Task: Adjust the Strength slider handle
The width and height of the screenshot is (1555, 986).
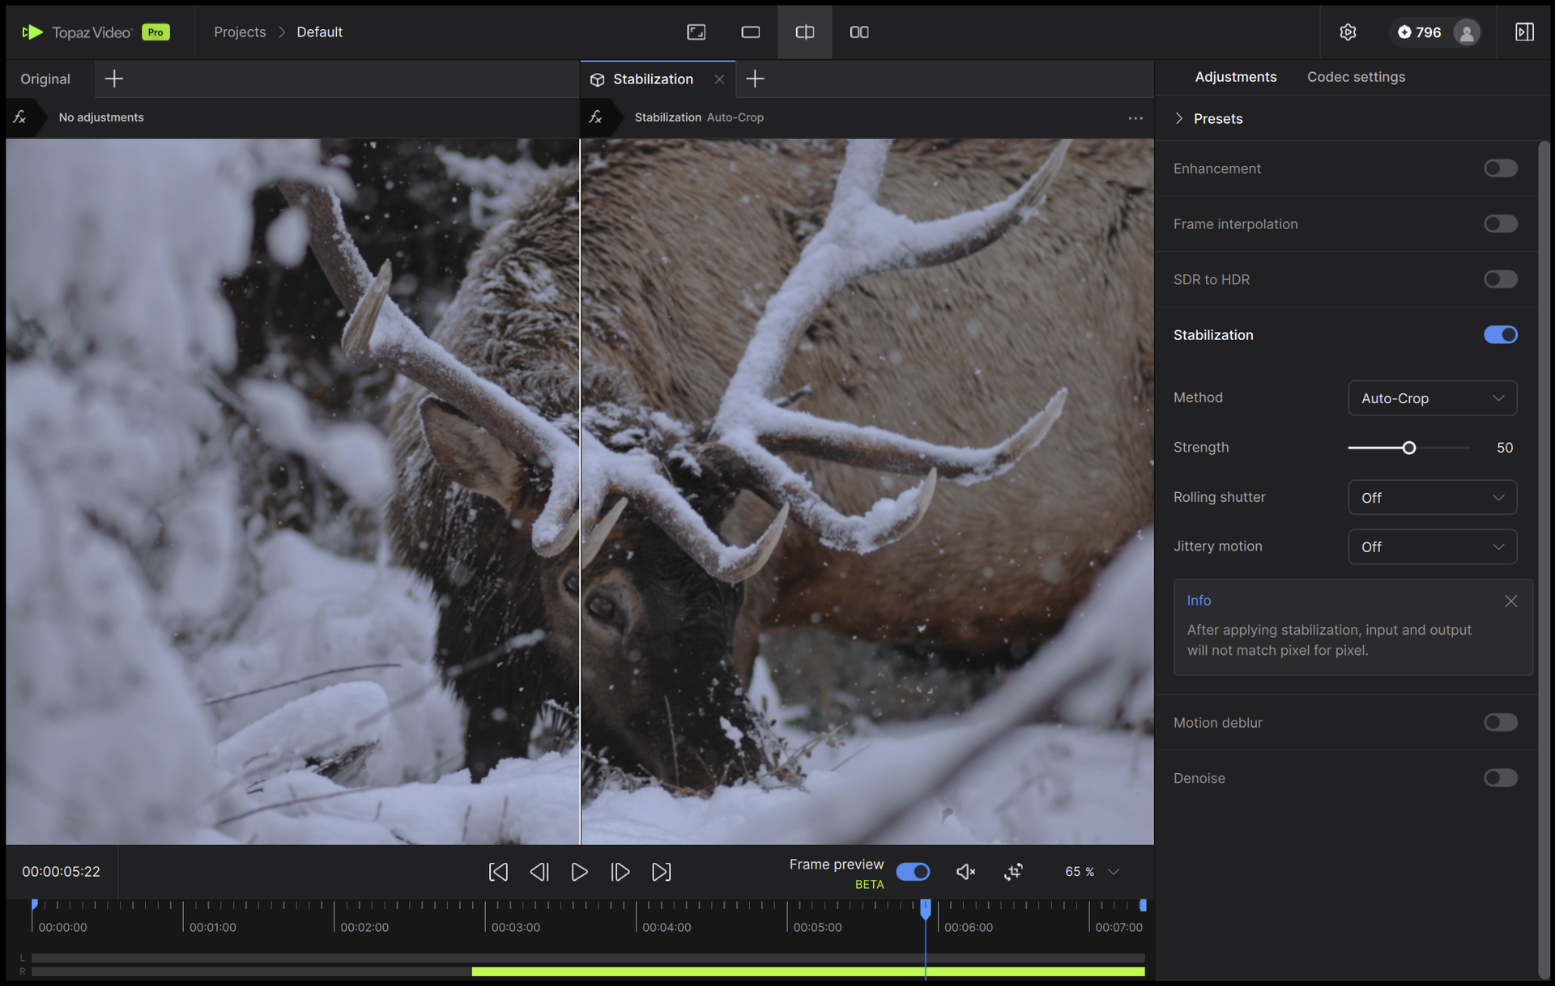Action: click(1408, 448)
